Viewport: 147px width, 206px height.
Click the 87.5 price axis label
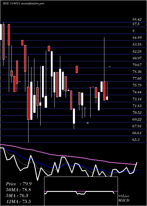click(136, 24)
